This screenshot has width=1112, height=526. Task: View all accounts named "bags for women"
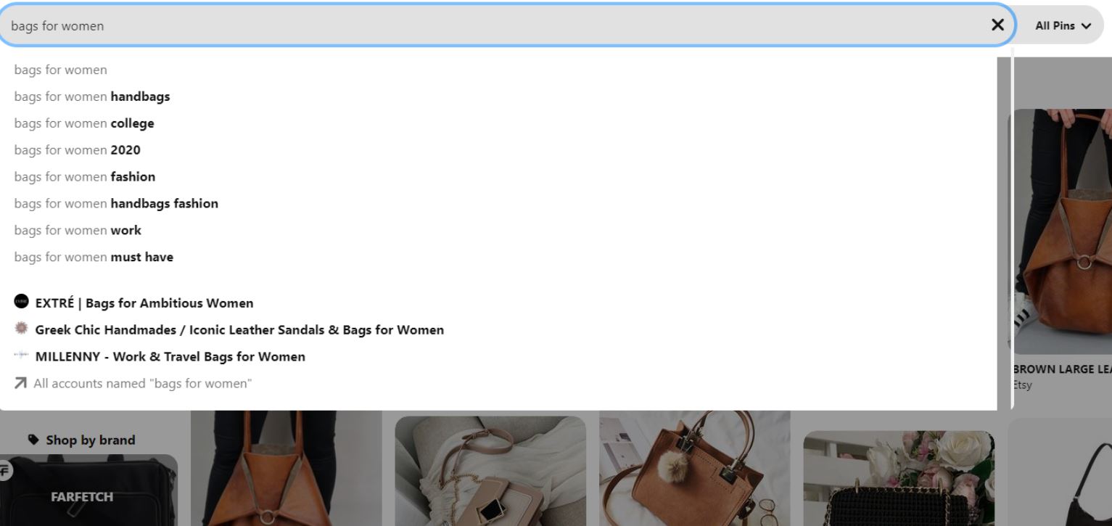tap(143, 383)
